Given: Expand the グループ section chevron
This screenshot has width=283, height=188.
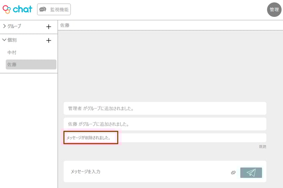Looking at the screenshot, I should point(4,26).
